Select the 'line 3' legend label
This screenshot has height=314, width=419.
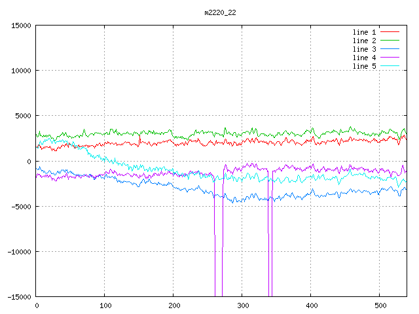[364, 49]
